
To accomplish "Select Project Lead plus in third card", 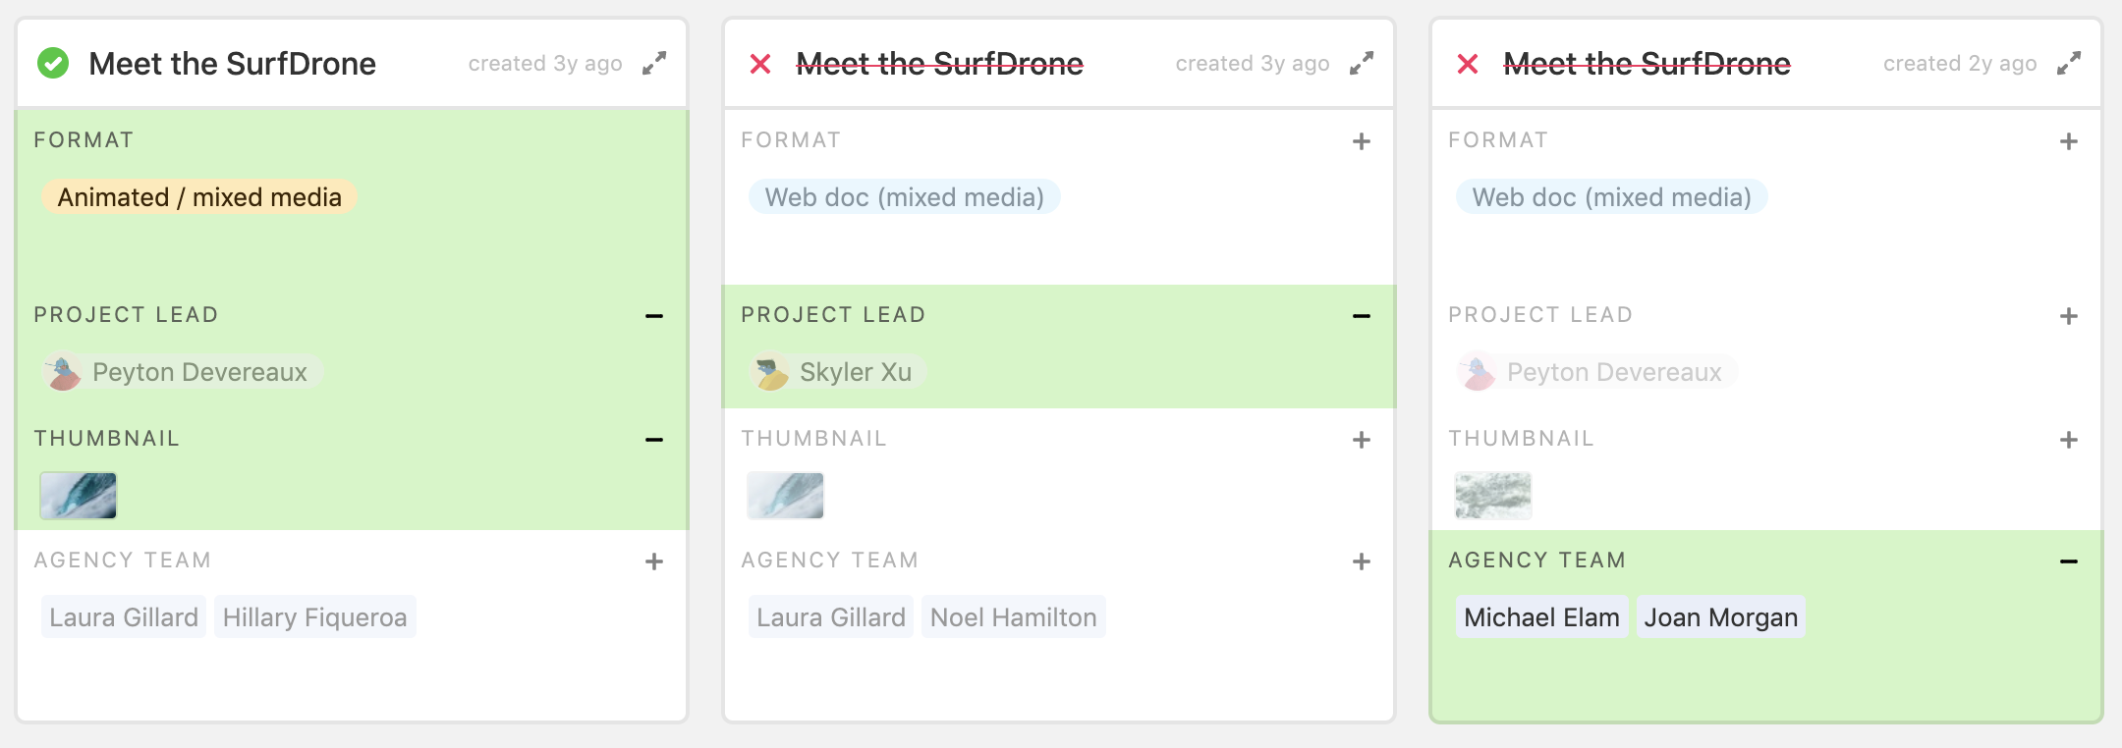I will [2069, 316].
